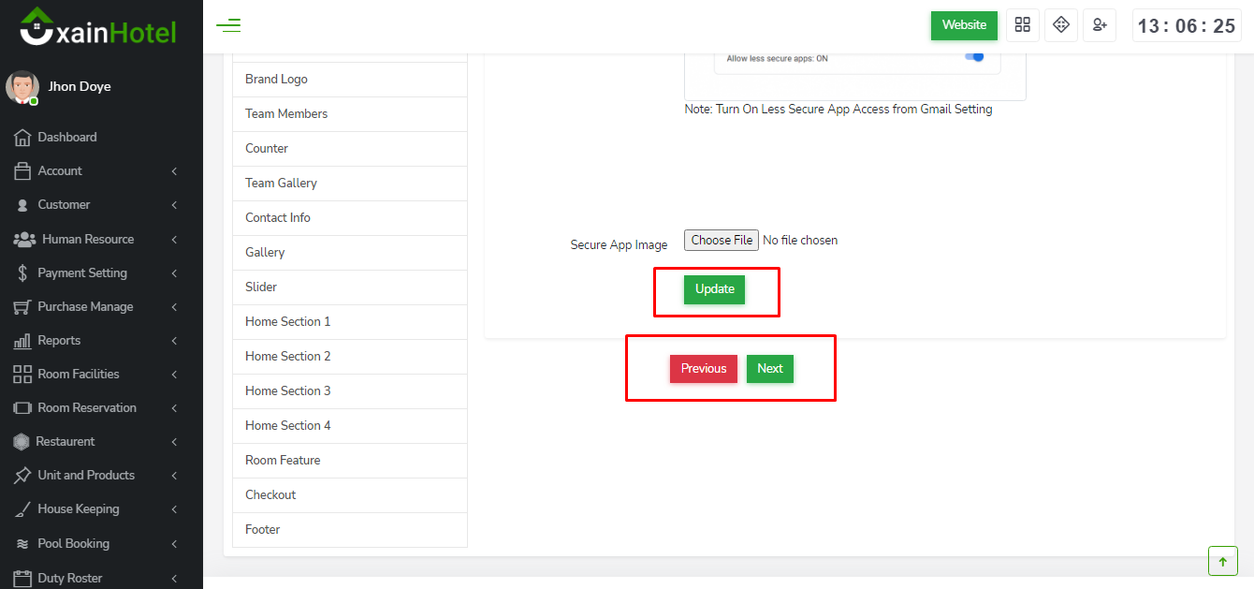This screenshot has height=589, width=1254.
Task: Open Dashboard from the home icon
Action: click(22, 138)
